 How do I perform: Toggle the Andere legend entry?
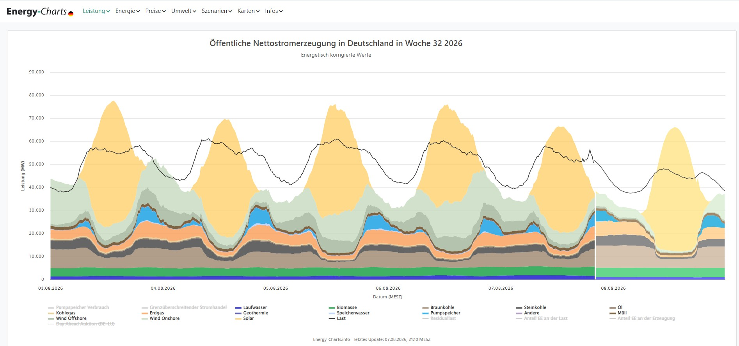(x=528, y=313)
